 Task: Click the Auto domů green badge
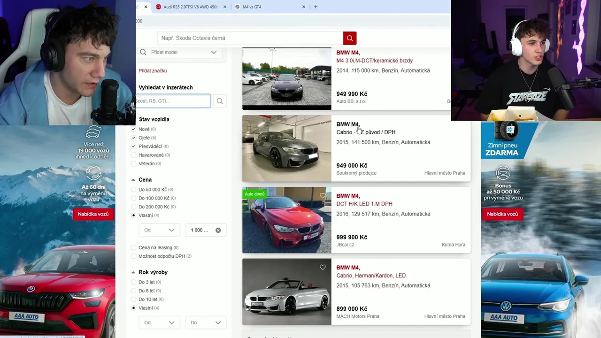pyautogui.click(x=254, y=194)
